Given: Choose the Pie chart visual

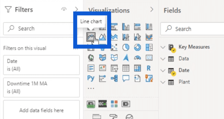Looking at the screenshot, I should click(126, 47).
